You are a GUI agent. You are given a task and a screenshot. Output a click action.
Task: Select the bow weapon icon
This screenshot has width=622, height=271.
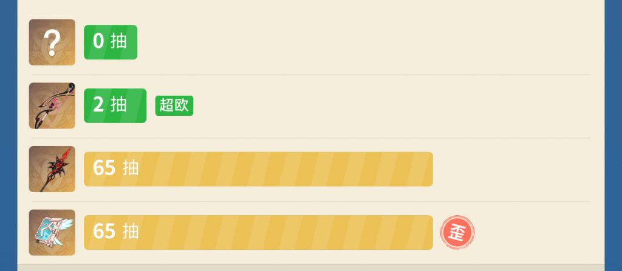coord(52,105)
